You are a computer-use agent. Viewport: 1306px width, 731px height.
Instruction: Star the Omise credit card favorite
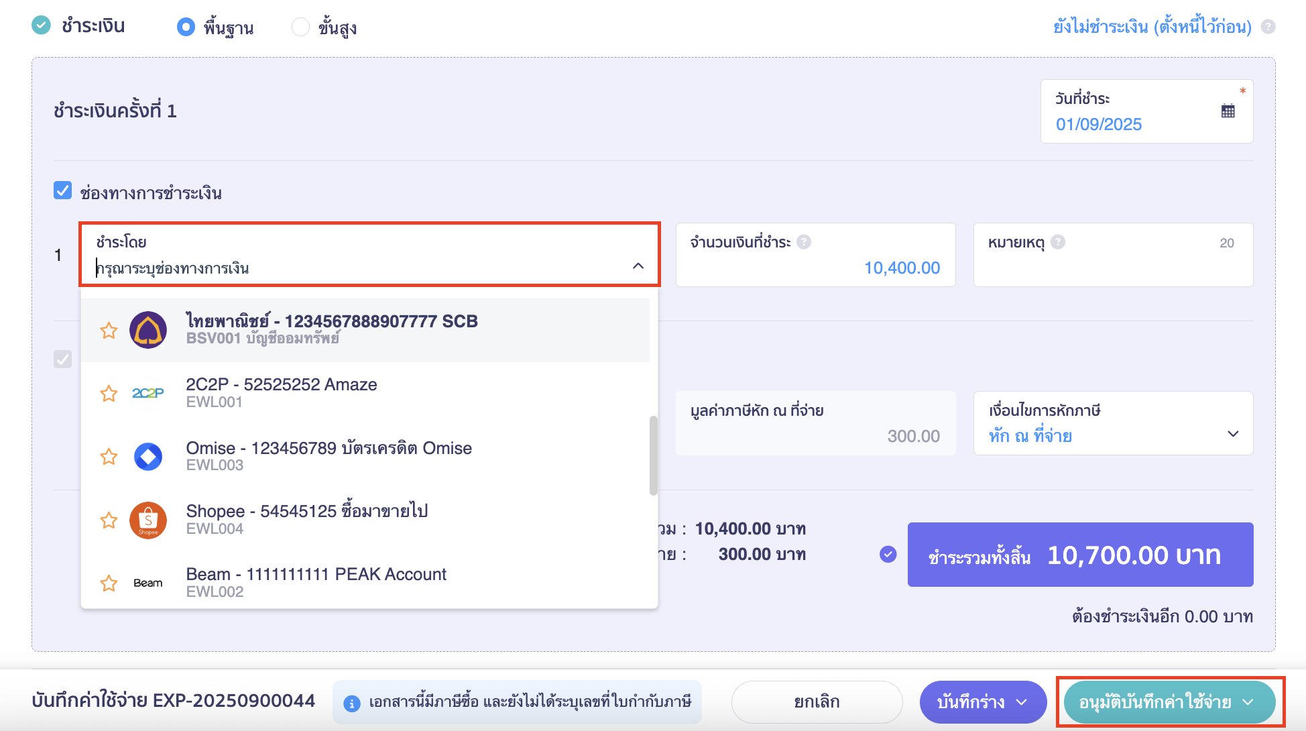109,457
